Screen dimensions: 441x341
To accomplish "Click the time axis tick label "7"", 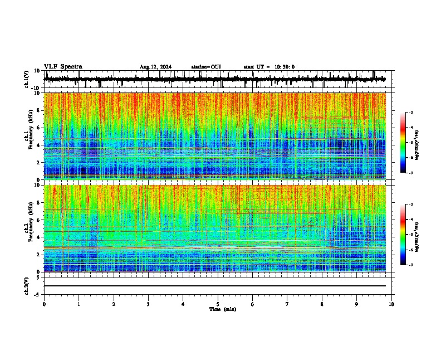I will pyautogui.click(x=287, y=304).
